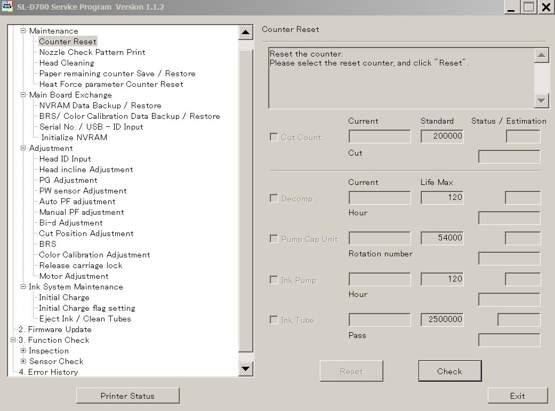Screen dimensions: 555x411
Task: Select the Initial Charge tree item
Action: pyautogui.click(x=64, y=297)
